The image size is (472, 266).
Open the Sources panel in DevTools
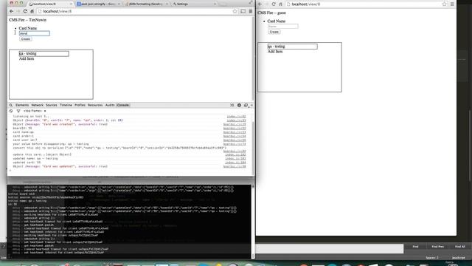coord(51,105)
